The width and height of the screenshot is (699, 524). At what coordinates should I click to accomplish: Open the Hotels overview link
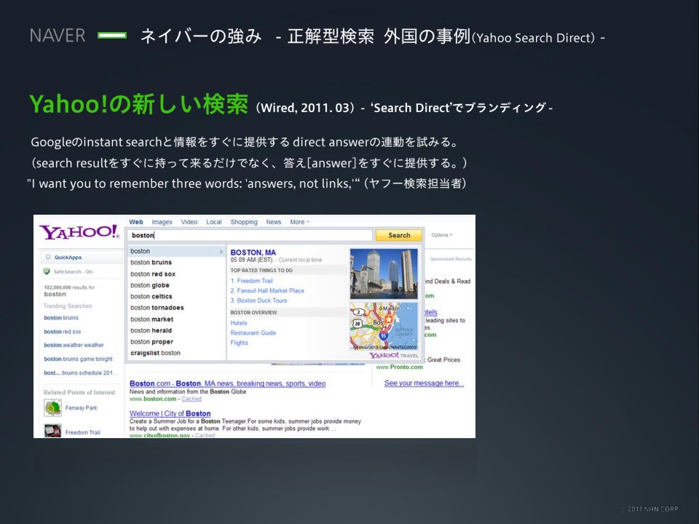(x=239, y=323)
